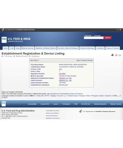Click Contact FDA in footer bar
This screenshot has width=123, height=148.
click(x=45, y=104)
